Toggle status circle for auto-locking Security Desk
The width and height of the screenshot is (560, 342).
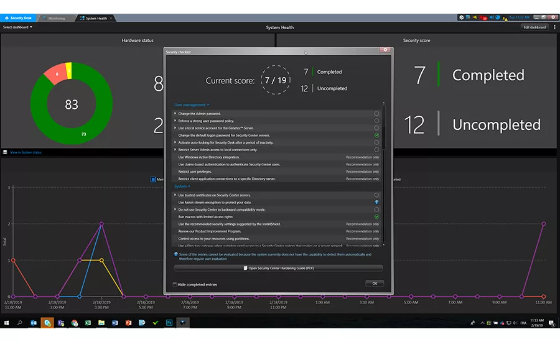(376, 142)
